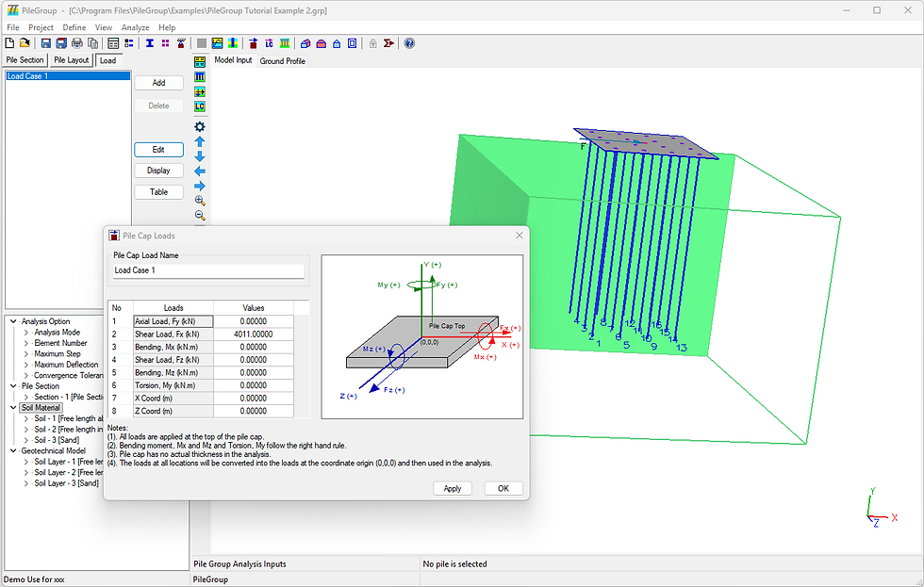924x587 pixels.
Task: Click the Edit load case button
Action: [x=158, y=150]
